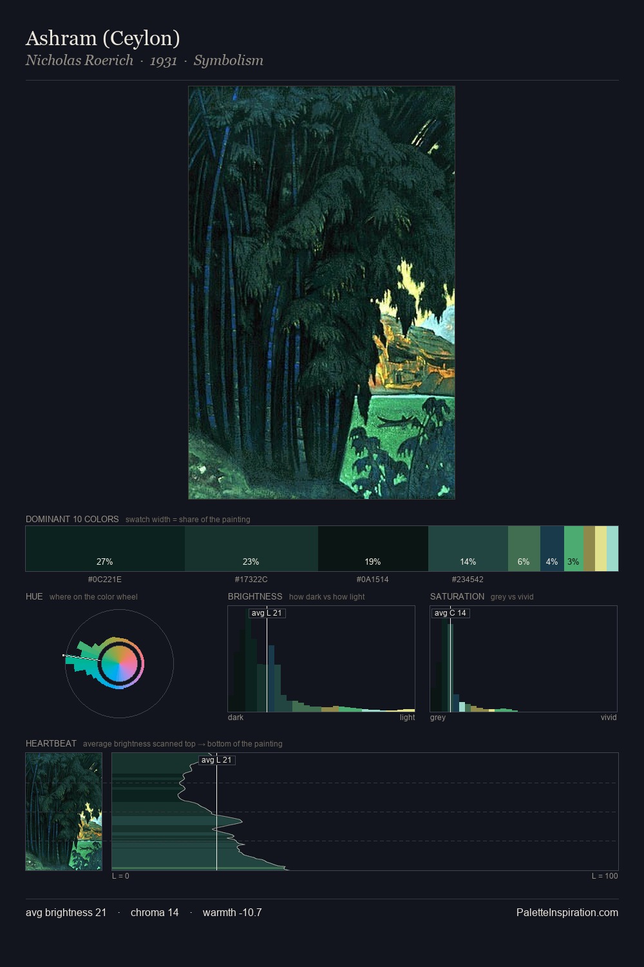The image size is (644, 967).
Task: Click hex code #0C221E
Action: click(x=105, y=580)
